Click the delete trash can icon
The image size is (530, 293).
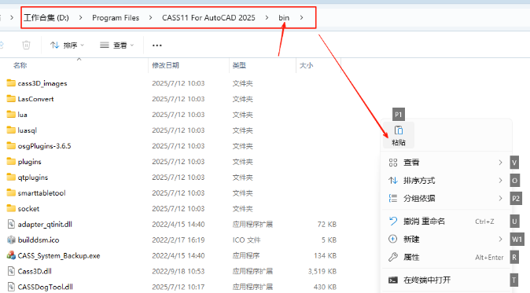pyautogui.click(x=26, y=45)
